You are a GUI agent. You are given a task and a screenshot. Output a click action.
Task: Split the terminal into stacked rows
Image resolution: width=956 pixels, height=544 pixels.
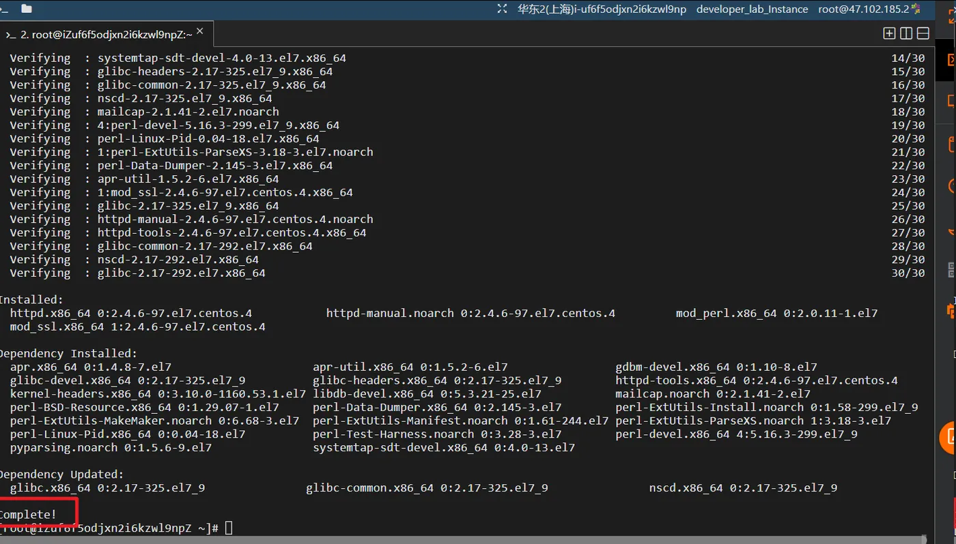click(x=923, y=33)
